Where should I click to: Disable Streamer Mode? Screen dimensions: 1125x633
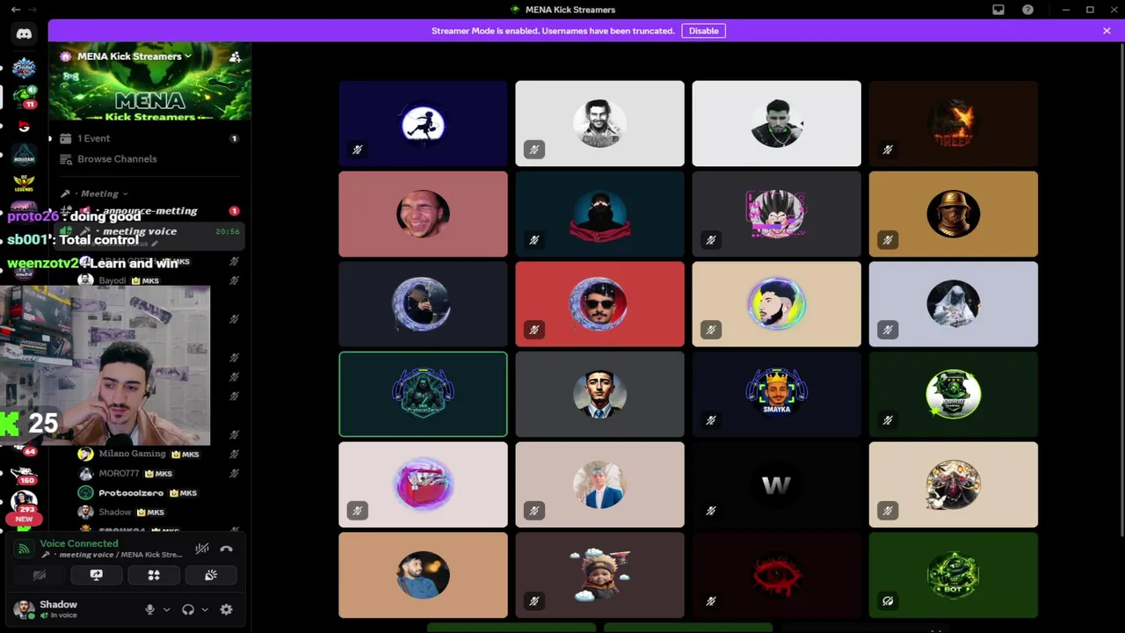703,31
